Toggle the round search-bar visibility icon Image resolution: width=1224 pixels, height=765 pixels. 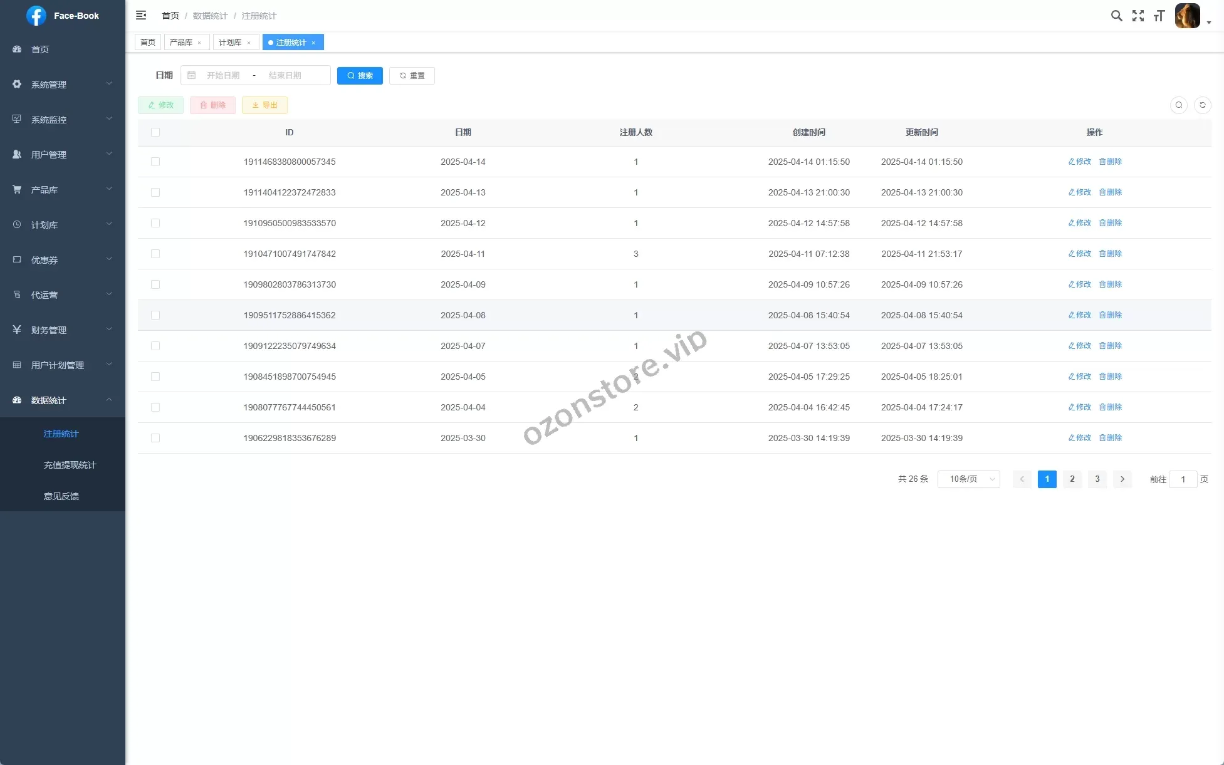1178,105
